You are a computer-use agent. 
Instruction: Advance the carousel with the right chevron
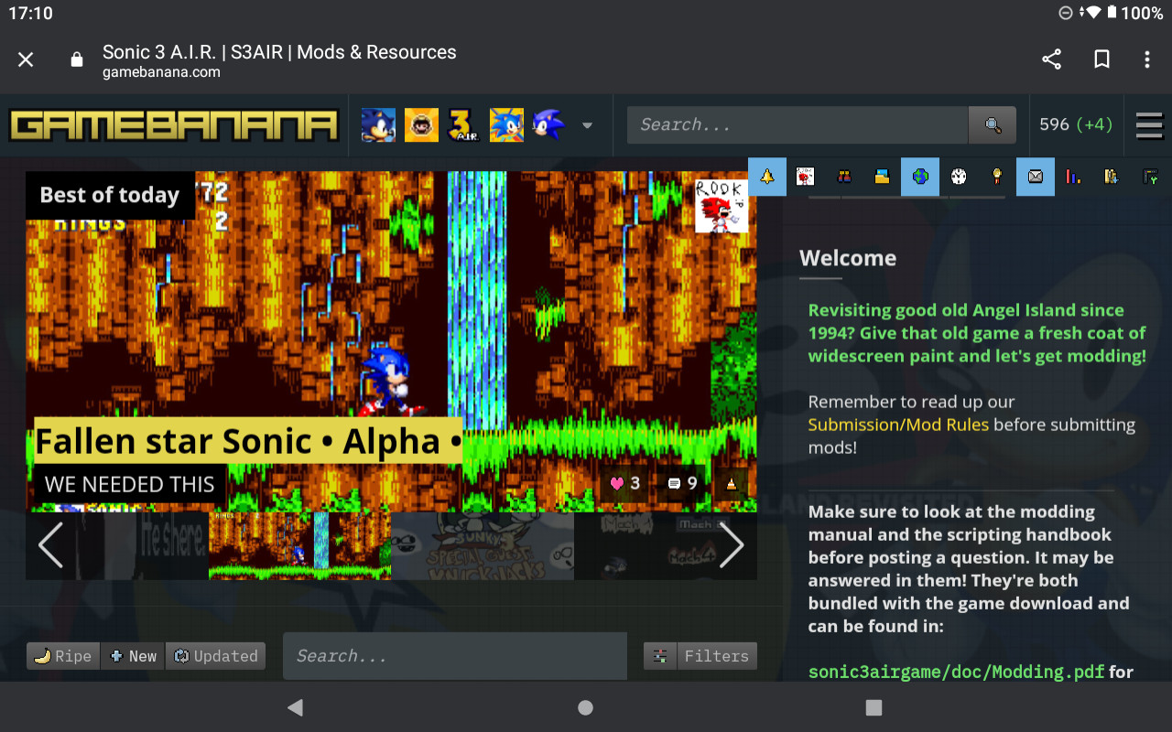731,545
